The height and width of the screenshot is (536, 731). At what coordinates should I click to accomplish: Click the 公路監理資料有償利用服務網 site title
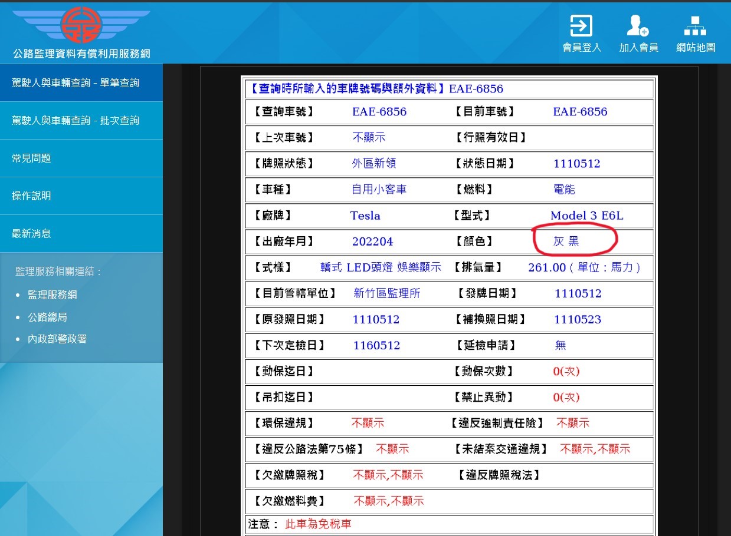pos(81,54)
